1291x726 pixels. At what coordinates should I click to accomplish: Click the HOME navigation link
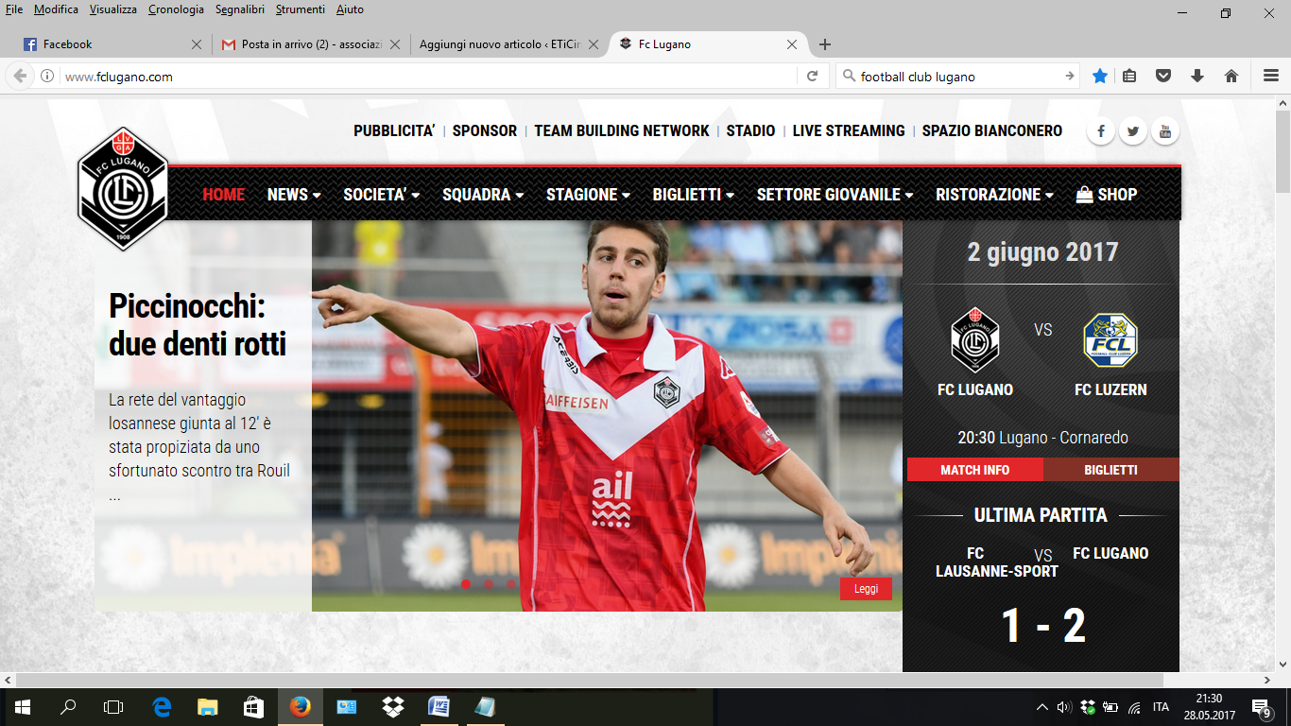point(224,194)
